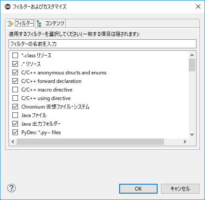Click the scroll down arrow of the filter list
The height and width of the screenshot is (200, 205).
[x=192, y=135]
